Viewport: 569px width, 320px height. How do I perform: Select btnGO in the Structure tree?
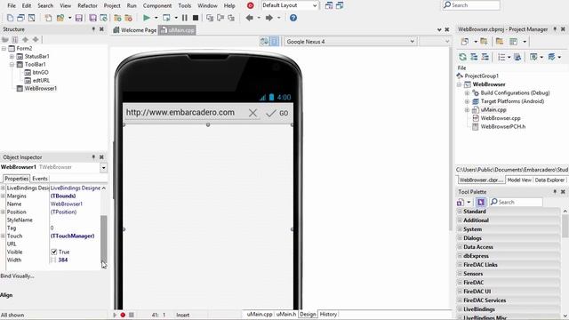40,73
